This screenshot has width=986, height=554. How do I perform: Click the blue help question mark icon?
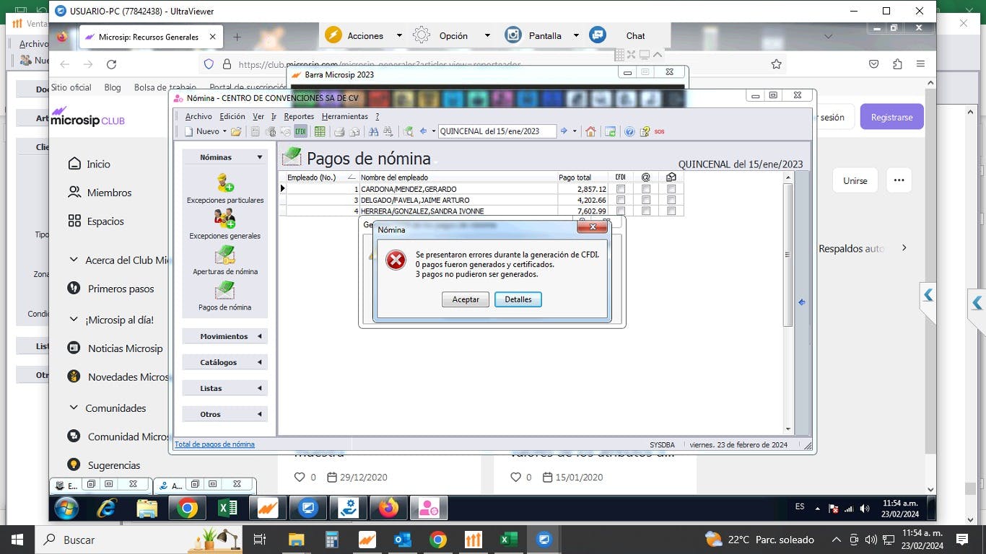pyautogui.click(x=629, y=131)
